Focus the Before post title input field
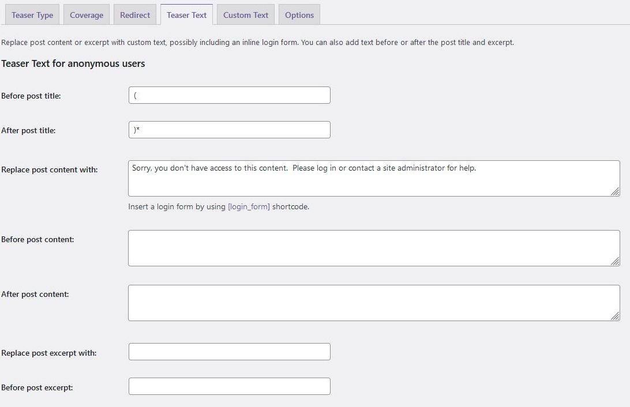Screen dimensions: 630x407 (x=229, y=95)
